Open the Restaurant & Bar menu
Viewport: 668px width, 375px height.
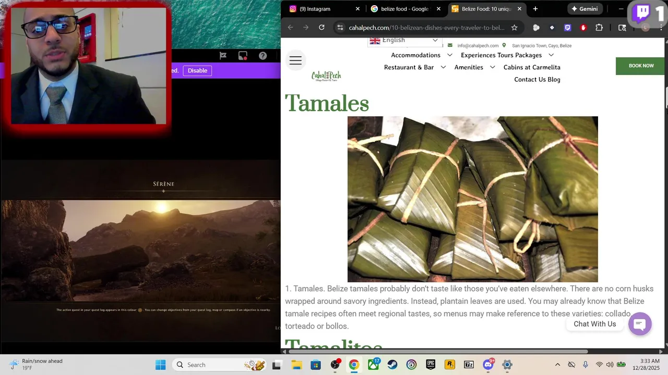click(x=409, y=67)
